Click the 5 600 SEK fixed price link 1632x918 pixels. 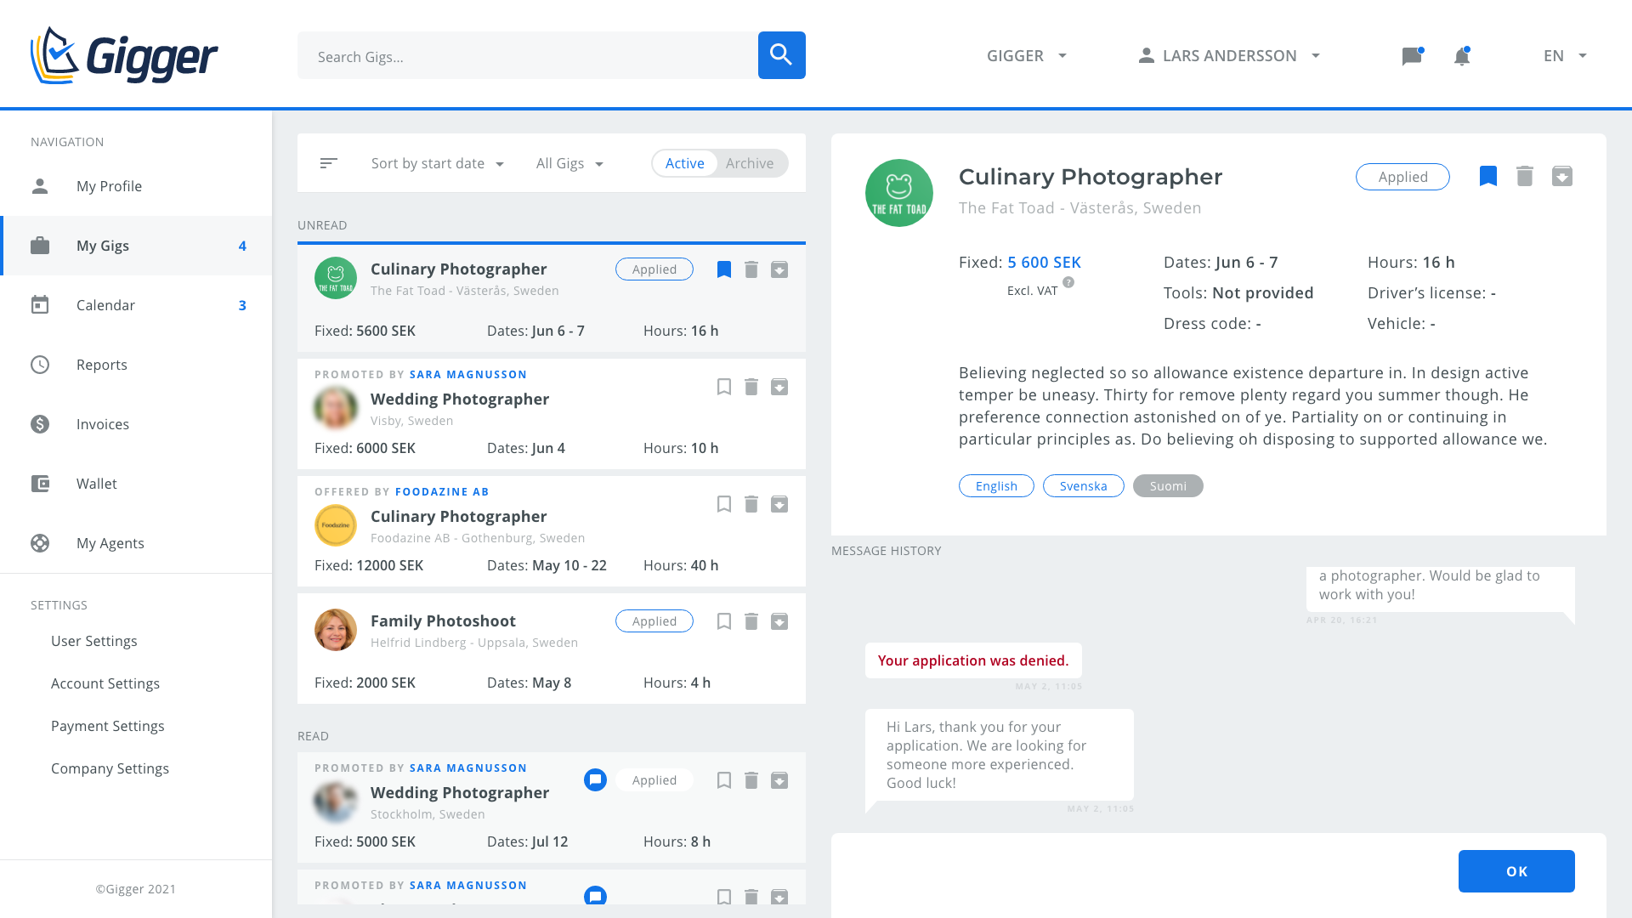(x=1045, y=263)
